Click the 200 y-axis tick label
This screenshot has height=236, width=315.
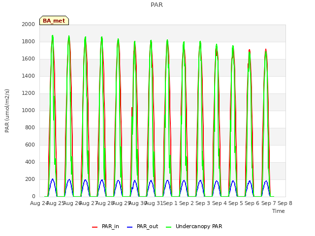click(30, 179)
